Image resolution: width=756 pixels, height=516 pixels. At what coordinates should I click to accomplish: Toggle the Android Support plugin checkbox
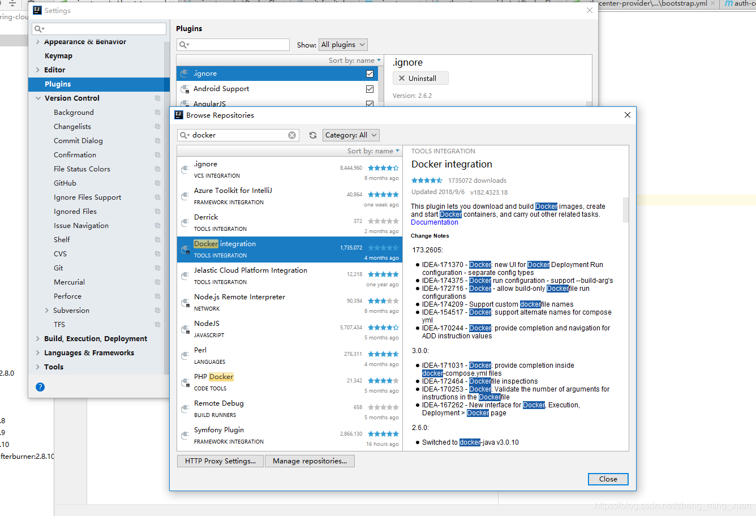pyautogui.click(x=370, y=89)
